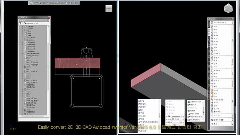Open the 선가중치 lineweight dropdown
This screenshot has width=240, height=135.
pyautogui.click(x=184, y=122)
